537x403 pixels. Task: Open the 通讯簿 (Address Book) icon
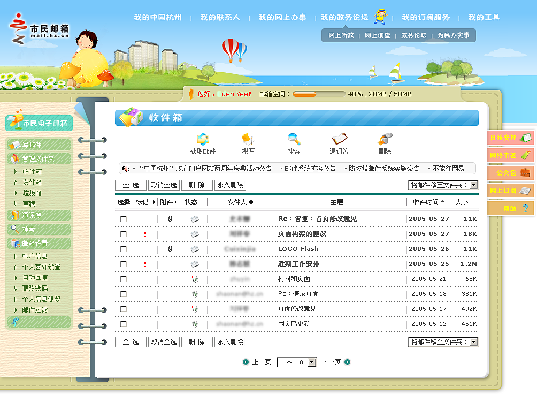340,140
